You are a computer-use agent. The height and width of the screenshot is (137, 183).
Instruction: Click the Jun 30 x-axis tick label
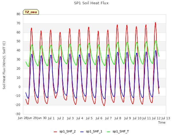click(42, 118)
